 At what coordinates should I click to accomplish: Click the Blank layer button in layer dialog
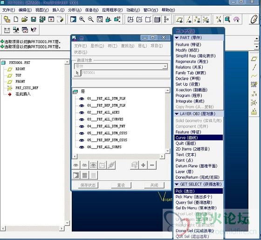(84, 165)
